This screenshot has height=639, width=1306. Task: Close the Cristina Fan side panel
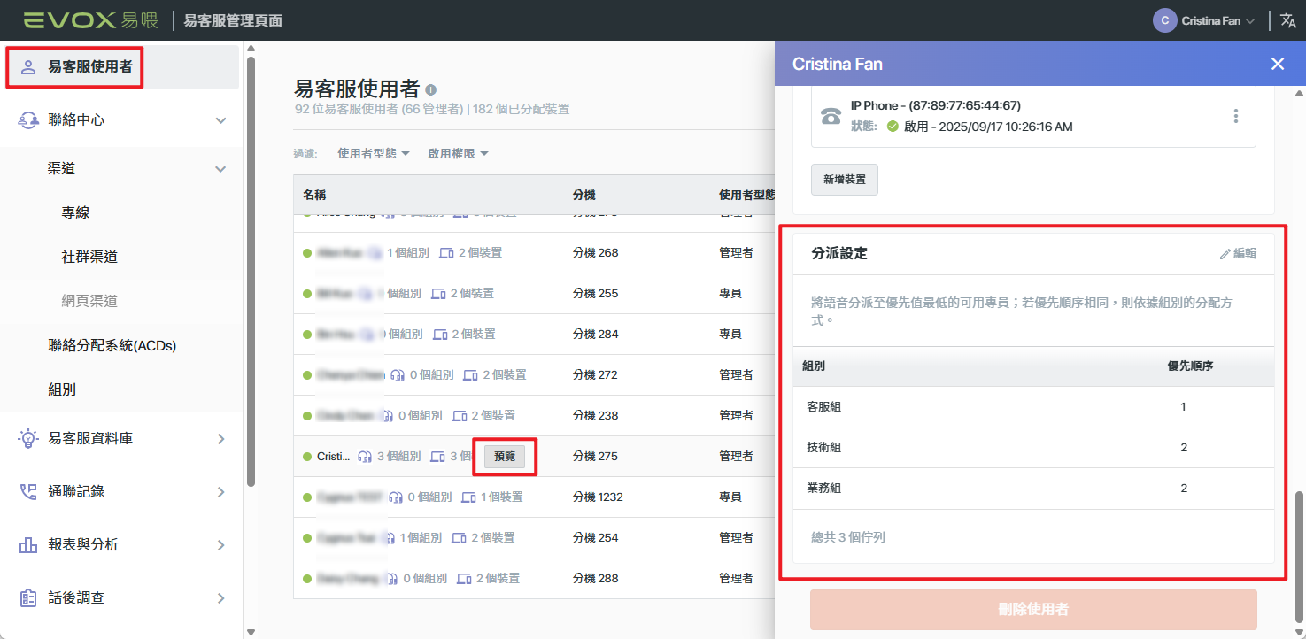[x=1277, y=64]
